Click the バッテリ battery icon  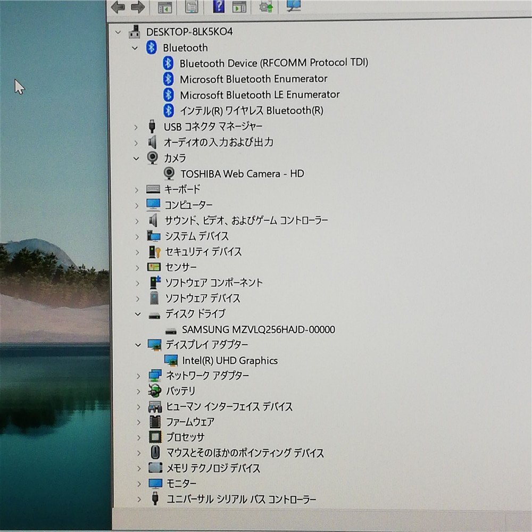coord(155,391)
